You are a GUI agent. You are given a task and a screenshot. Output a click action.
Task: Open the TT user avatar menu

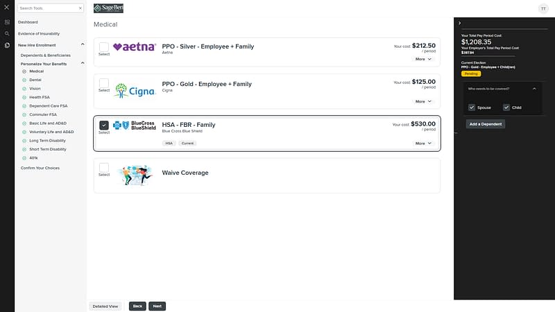[x=543, y=8]
